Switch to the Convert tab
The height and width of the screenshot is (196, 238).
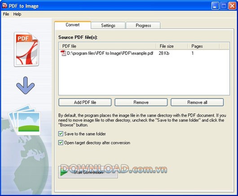coord(73,25)
